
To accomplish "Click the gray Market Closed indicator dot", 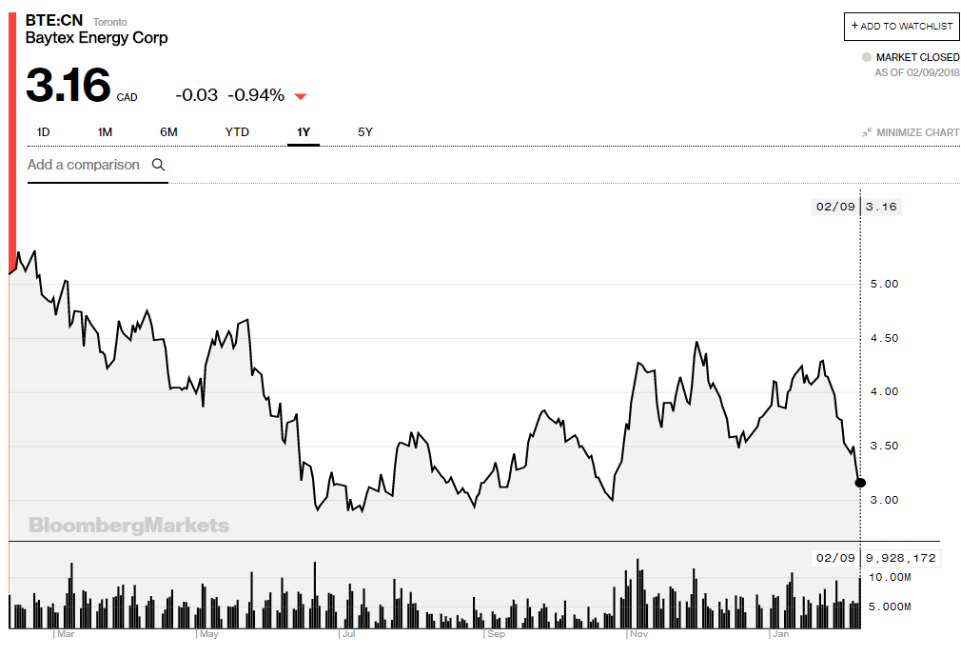I will 867,57.
